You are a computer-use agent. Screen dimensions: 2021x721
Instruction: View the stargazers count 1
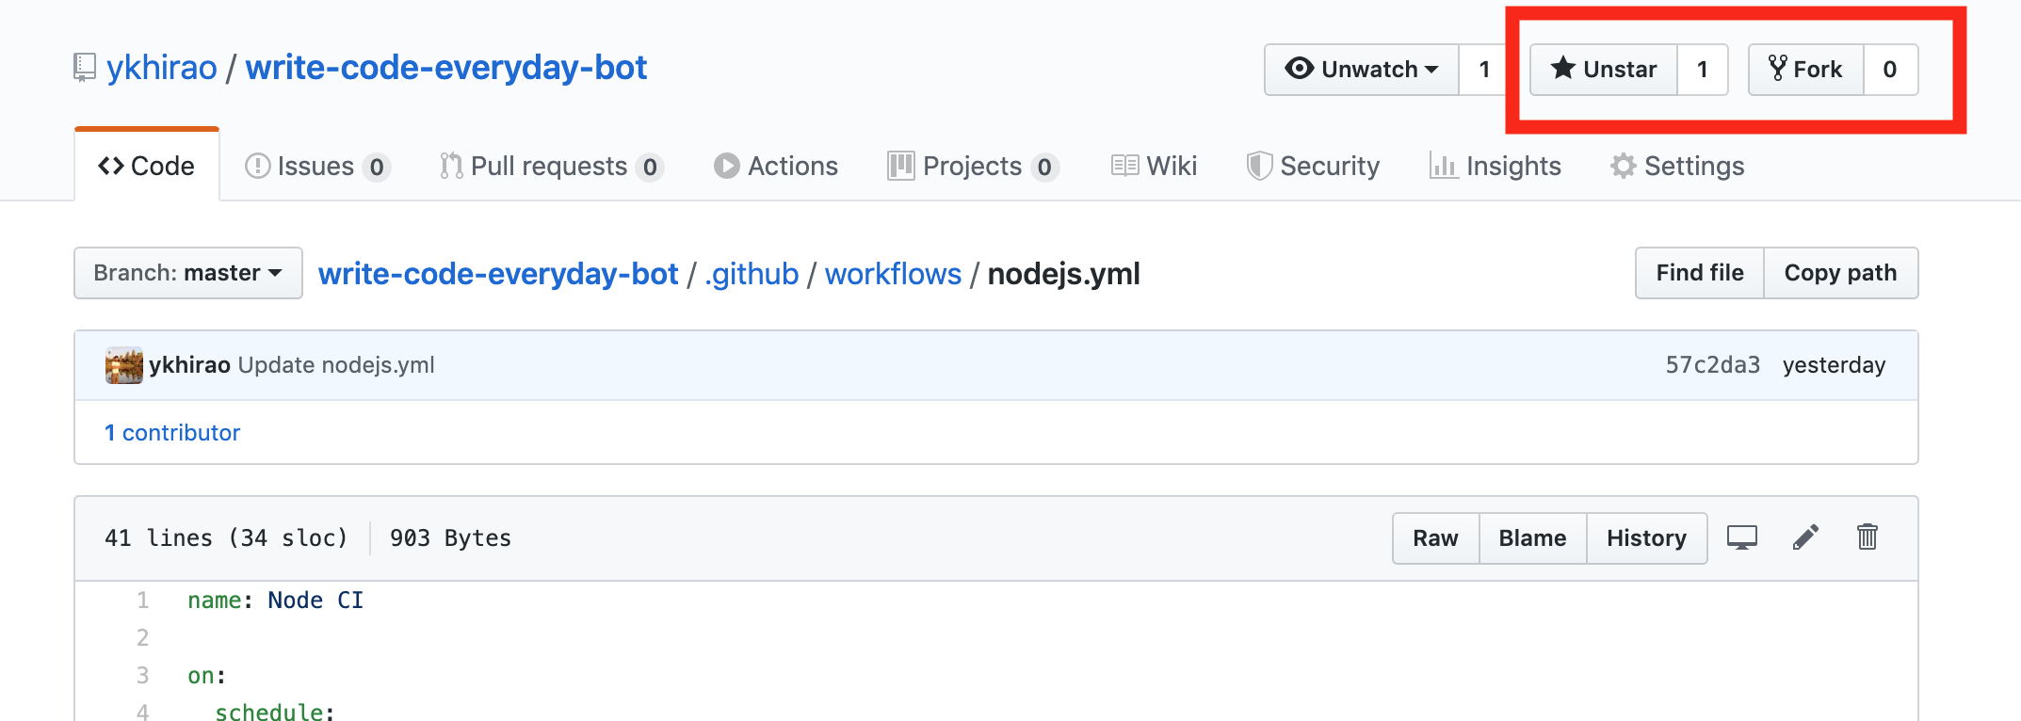point(1703,69)
